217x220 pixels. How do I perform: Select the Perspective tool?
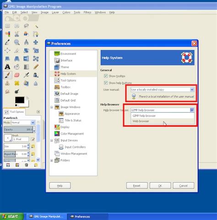click(17, 59)
